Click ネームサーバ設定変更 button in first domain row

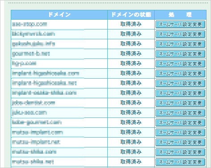click(180, 25)
